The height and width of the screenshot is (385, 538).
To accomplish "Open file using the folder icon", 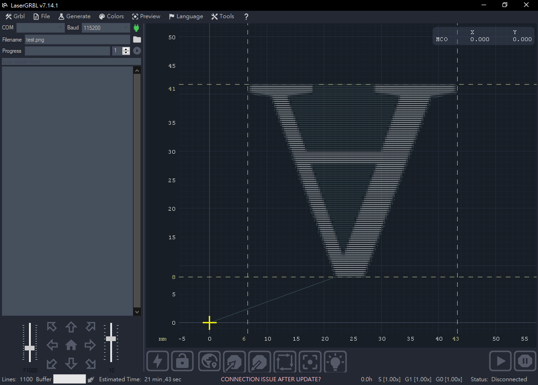I will click(137, 39).
